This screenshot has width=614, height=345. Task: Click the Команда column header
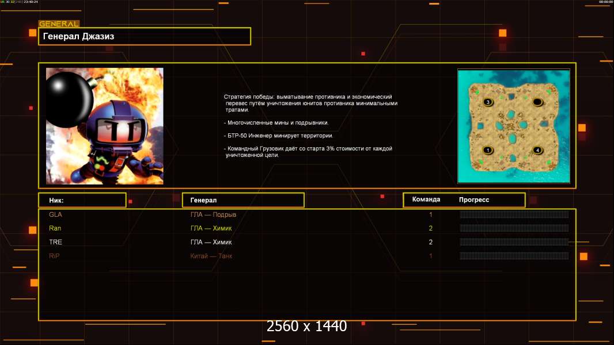[426, 200]
